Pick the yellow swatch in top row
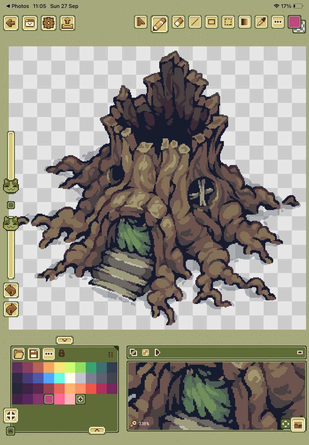This screenshot has height=445, width=309. click(59, 367)
